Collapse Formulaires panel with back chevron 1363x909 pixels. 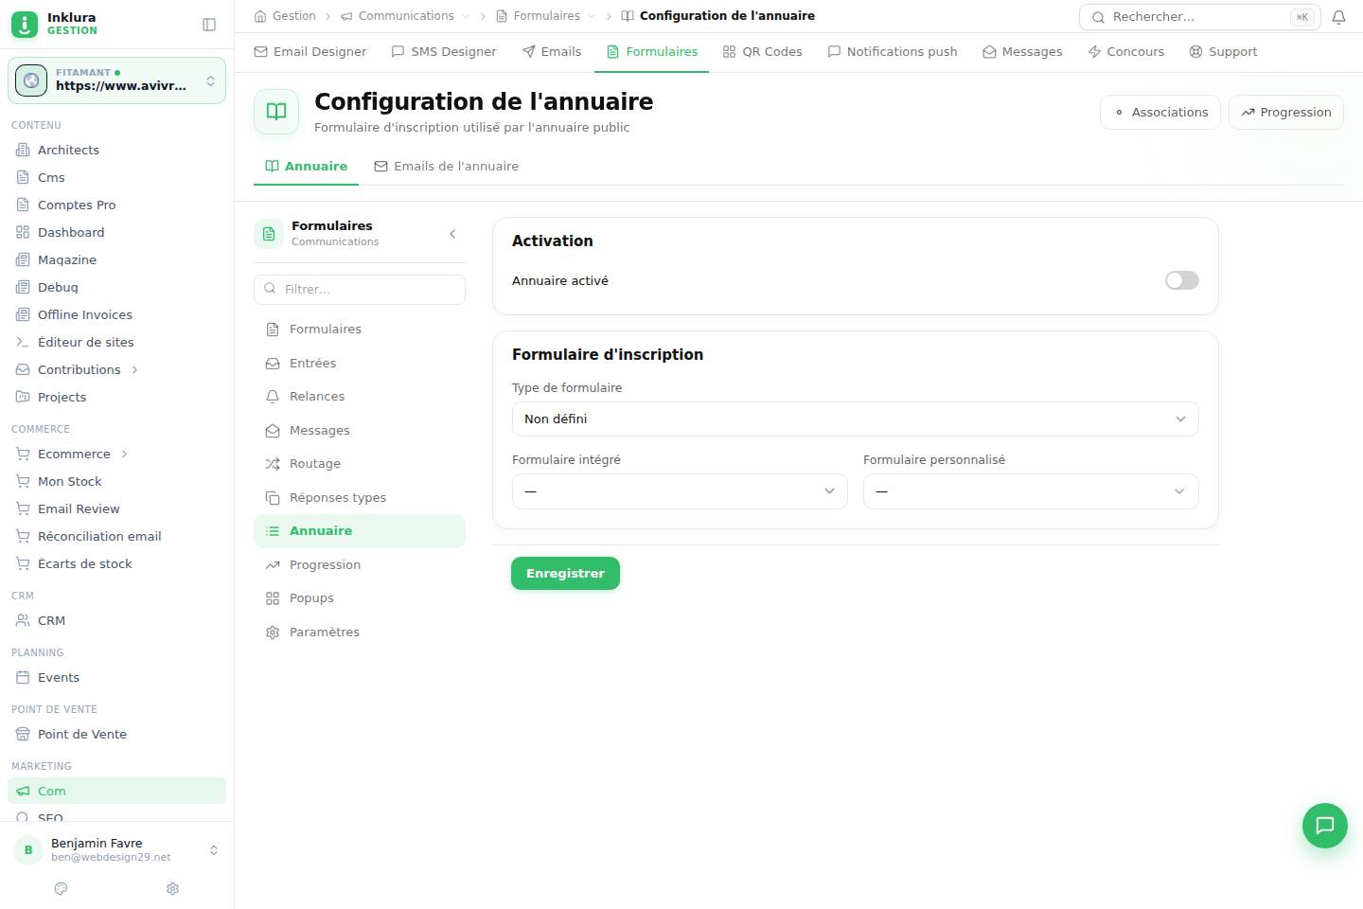452,234
